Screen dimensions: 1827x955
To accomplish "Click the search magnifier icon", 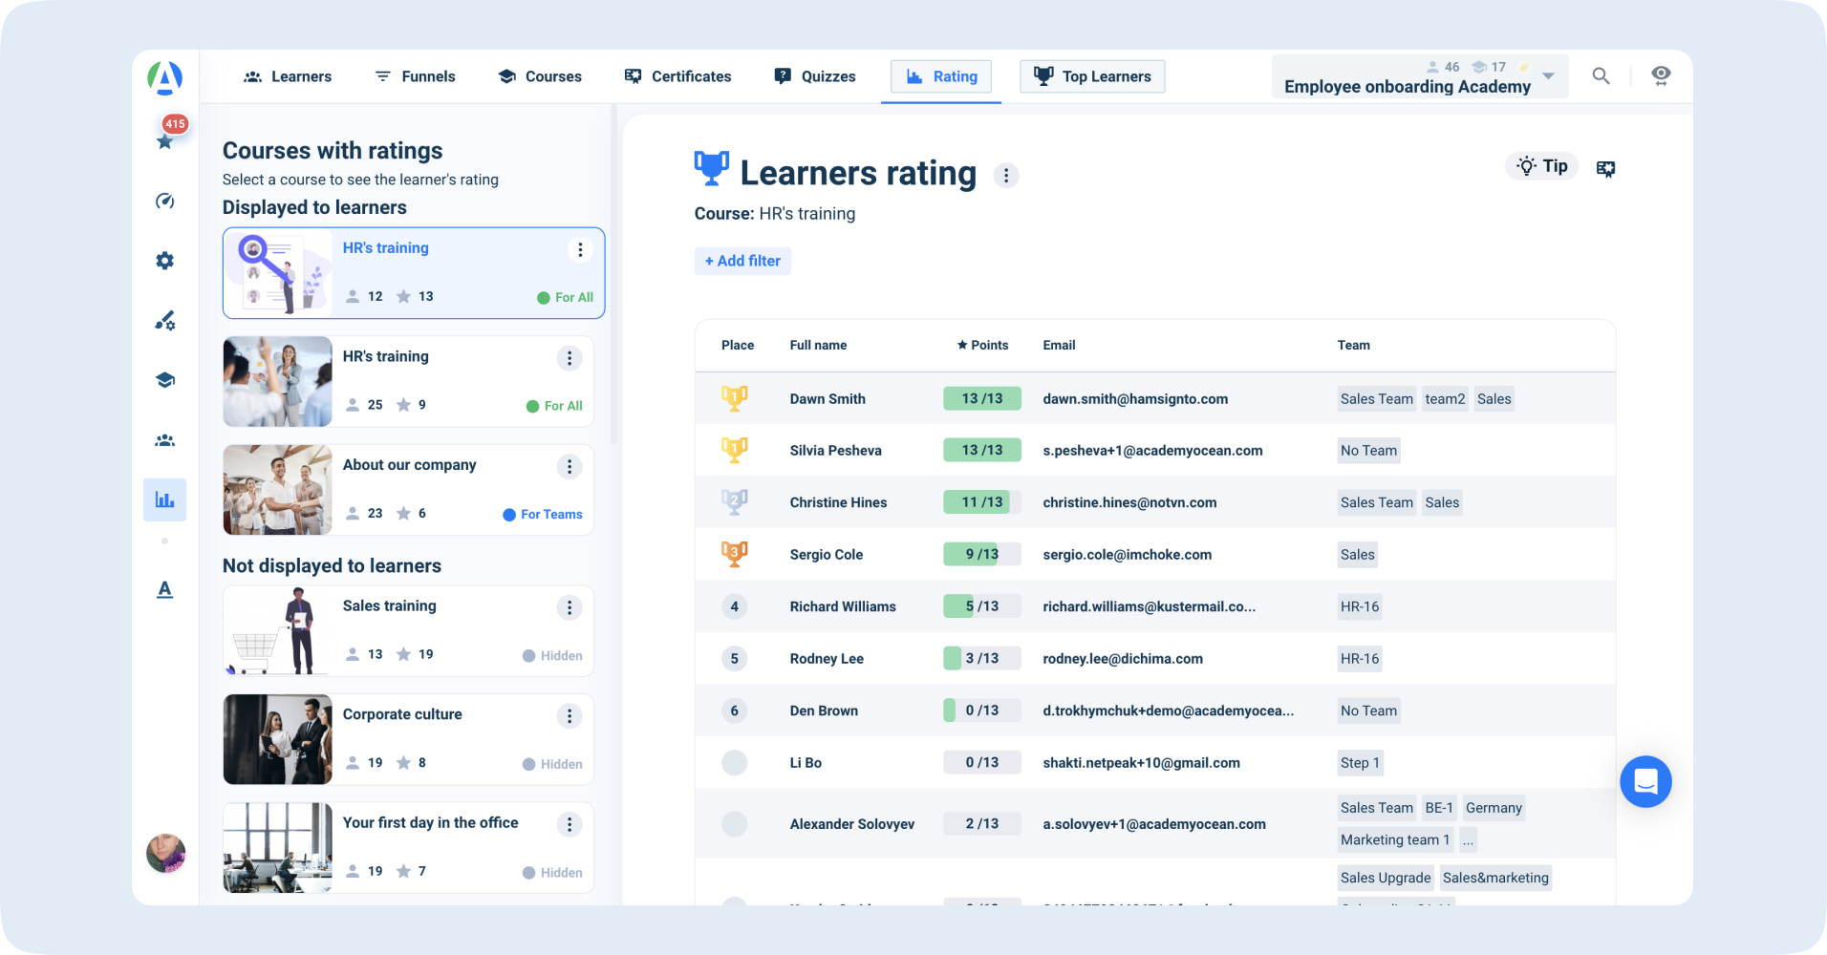I will [x=1601, y=75].
